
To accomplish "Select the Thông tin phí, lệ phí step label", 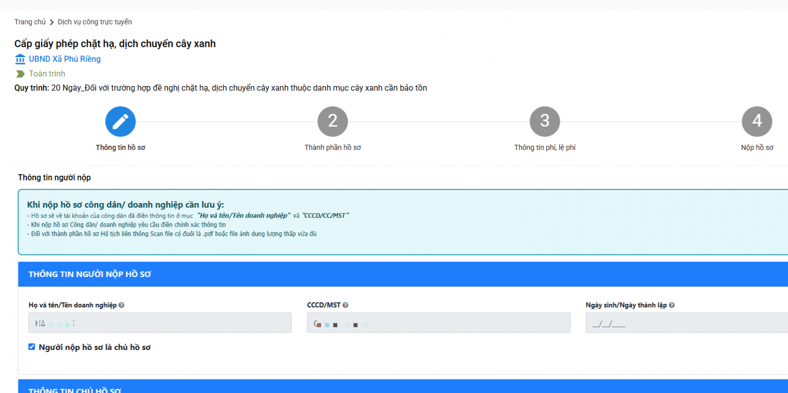I will [x=545, y=147].
